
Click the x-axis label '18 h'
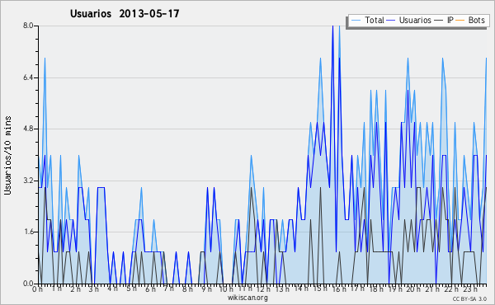coord(376,289)
